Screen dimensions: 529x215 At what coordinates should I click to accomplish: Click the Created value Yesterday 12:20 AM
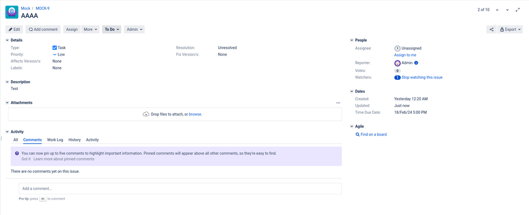(x=411, y=99)
